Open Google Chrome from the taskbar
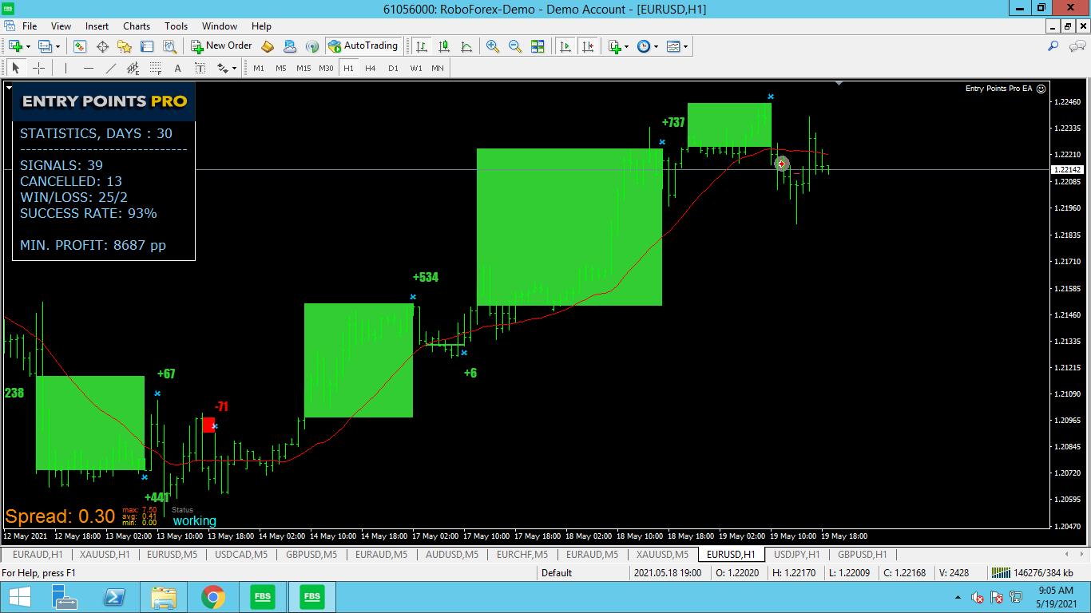This screenshot has width=1091, height=613. tap(212, 597)
